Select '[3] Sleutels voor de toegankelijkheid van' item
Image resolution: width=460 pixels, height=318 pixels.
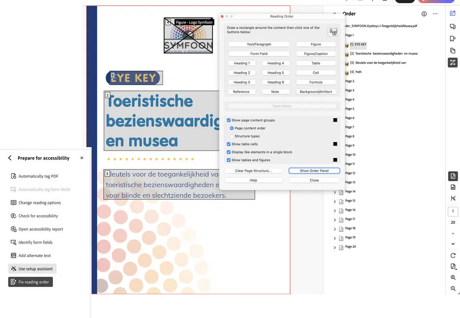click(x=378, y=63)
